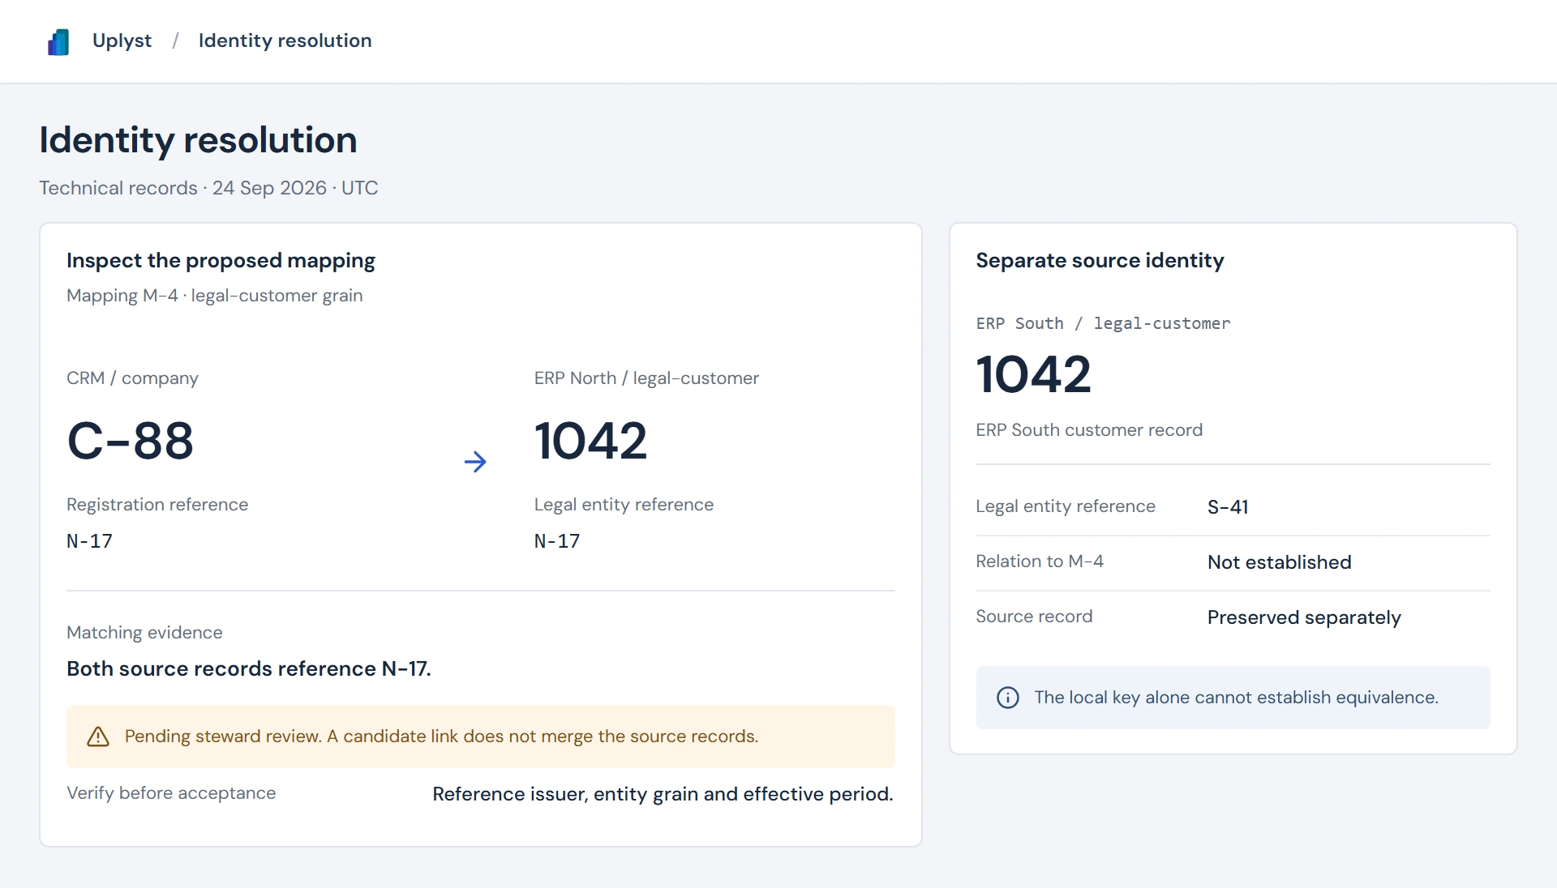Click 'Verify before acceptance' label

pyautogui.click(x=171, y=793)
